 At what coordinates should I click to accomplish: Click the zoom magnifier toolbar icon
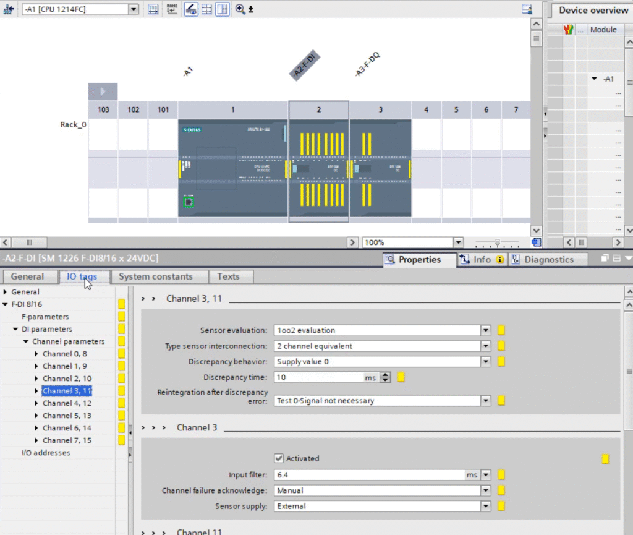[240, 9]
